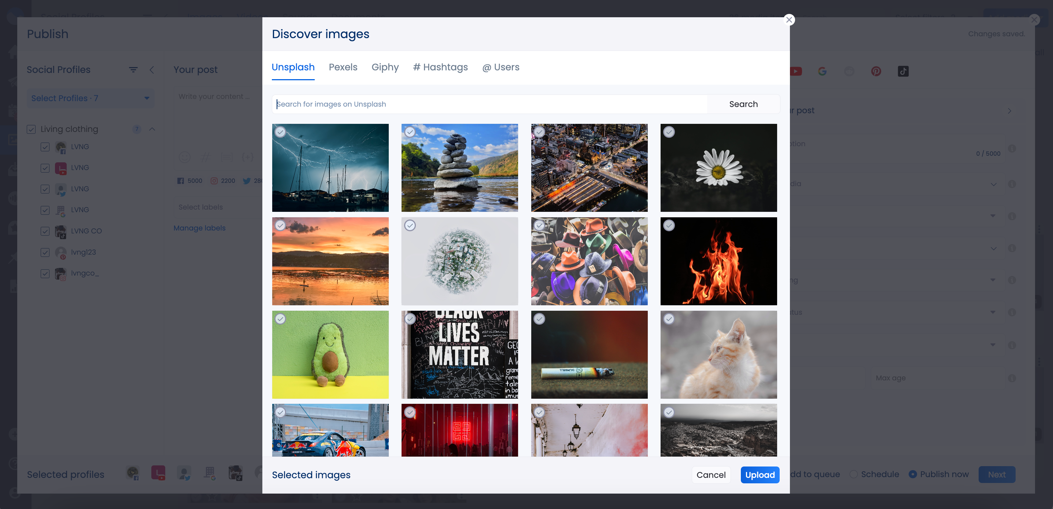The width and height of the screenshot is (1053, 509).
Task: Open the @ Users tab
Action: 501,67
